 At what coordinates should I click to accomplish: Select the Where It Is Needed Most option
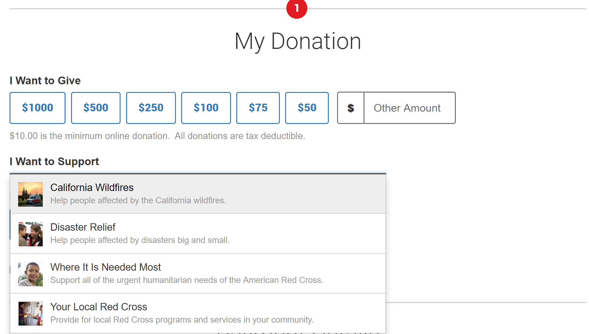click(105, 267)
